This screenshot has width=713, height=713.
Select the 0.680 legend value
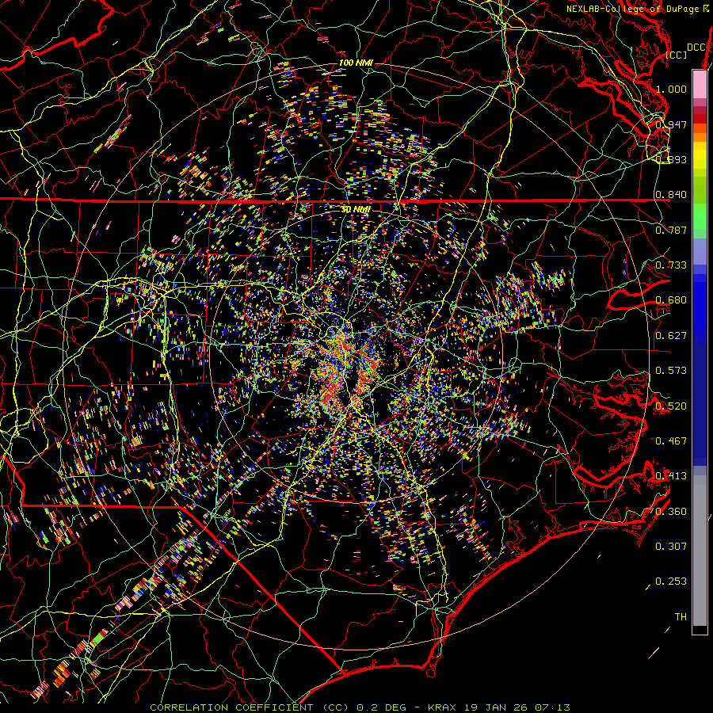671,300
